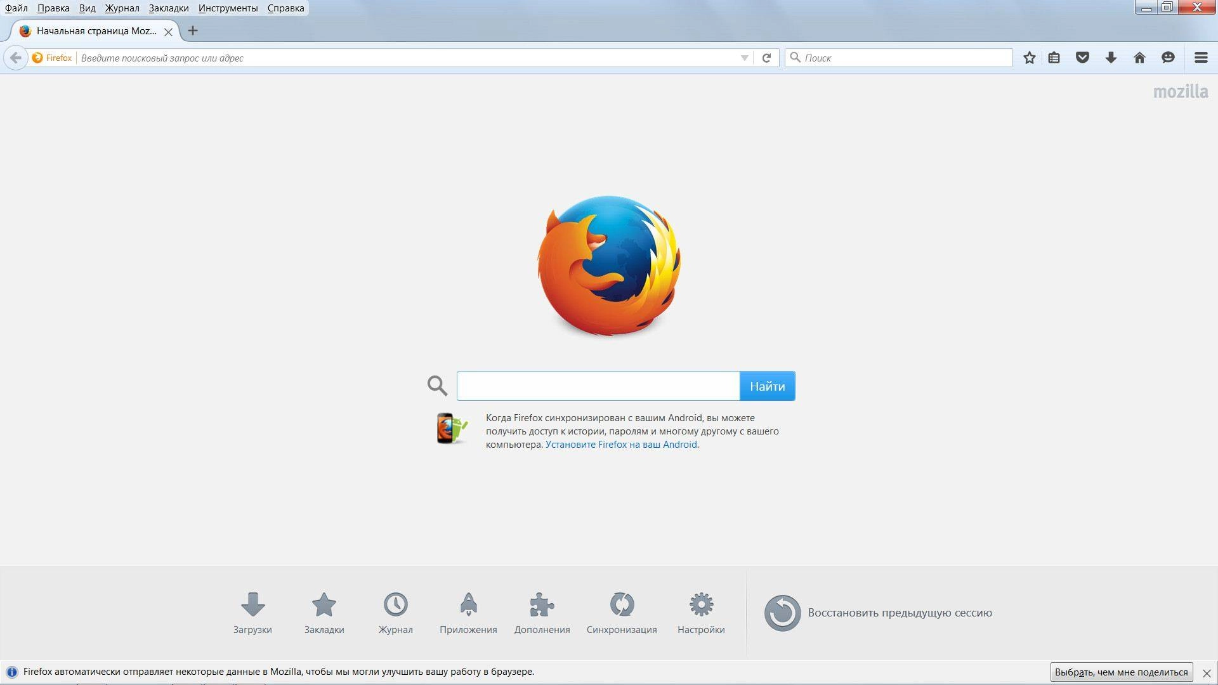This screenshot has width=1218, height=685.
Task: Open Загрузки downloads launcher
Action: pos(252,613)
